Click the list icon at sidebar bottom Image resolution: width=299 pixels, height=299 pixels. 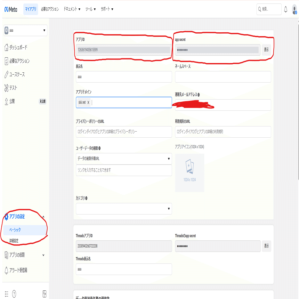coord(6,294)
